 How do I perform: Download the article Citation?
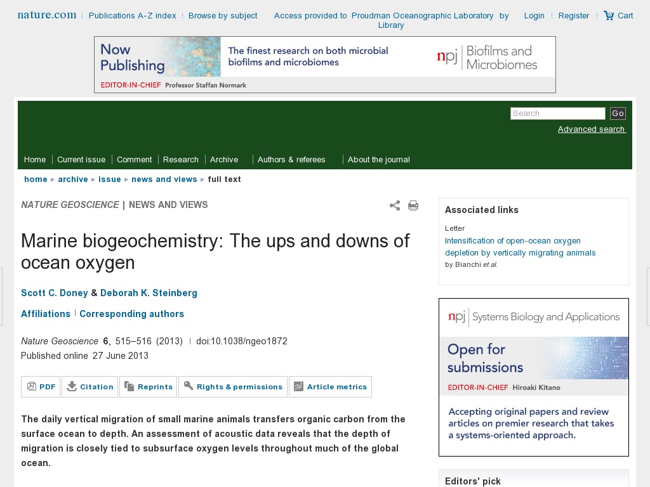pyautogui.click(x=90, y=387)
